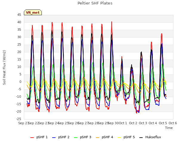Select the orange pSHF 4 legend swatch
Viewport: 191px width, 143px height.
tap(98, 138)
